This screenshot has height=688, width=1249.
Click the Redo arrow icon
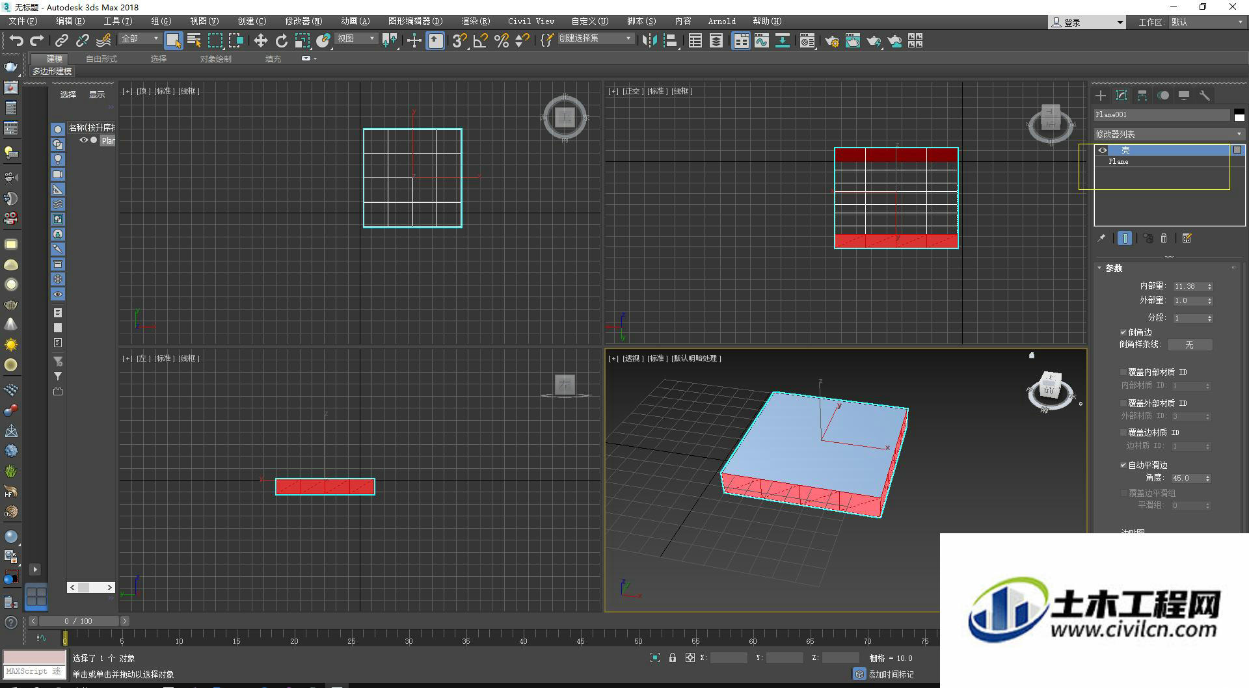[x=37, y=41]
